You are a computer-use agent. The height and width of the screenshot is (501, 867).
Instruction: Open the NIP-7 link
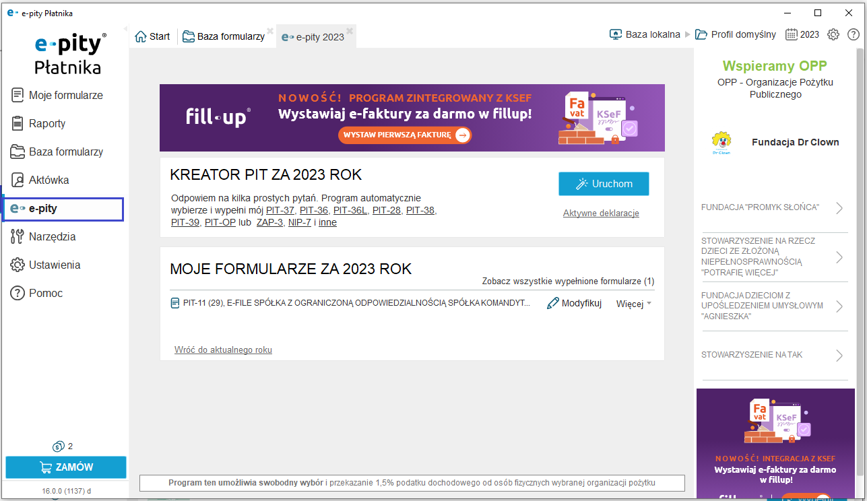300,222
